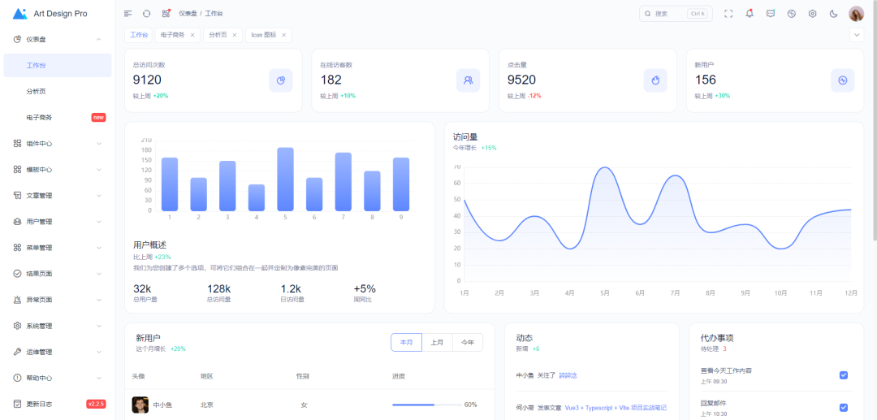
Task: Select 分析页 in the sidebar
Action: click(x=36, y=91)
